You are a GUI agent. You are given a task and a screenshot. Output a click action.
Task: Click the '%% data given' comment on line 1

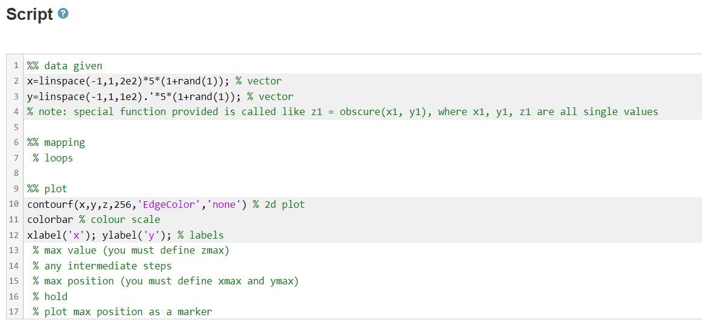pyautogui.click(x=64, y=66)
